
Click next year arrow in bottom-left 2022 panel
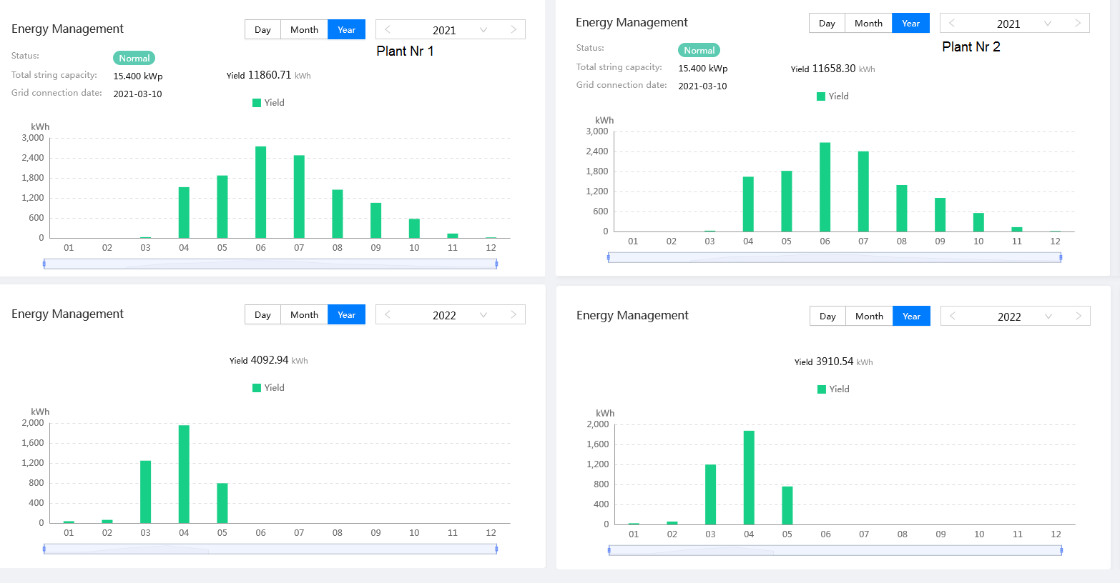click(513, 314)
